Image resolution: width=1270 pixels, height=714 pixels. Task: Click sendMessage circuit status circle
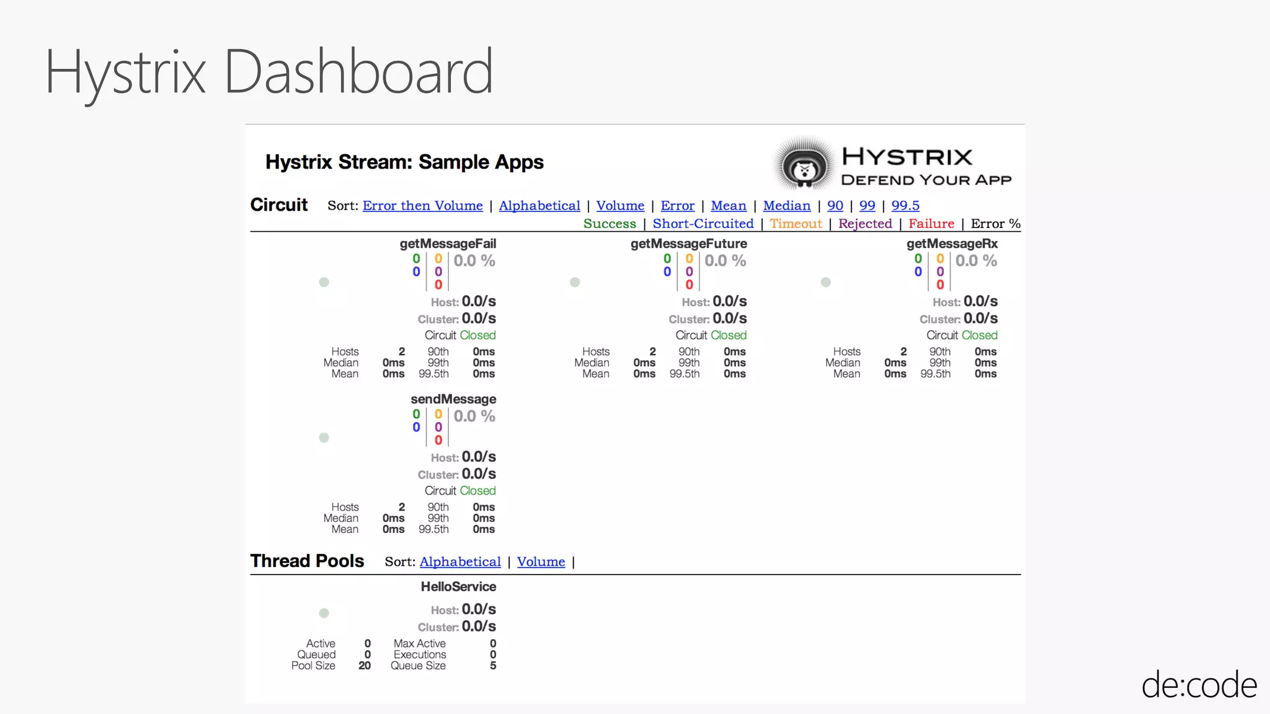(x=324, y=438)
